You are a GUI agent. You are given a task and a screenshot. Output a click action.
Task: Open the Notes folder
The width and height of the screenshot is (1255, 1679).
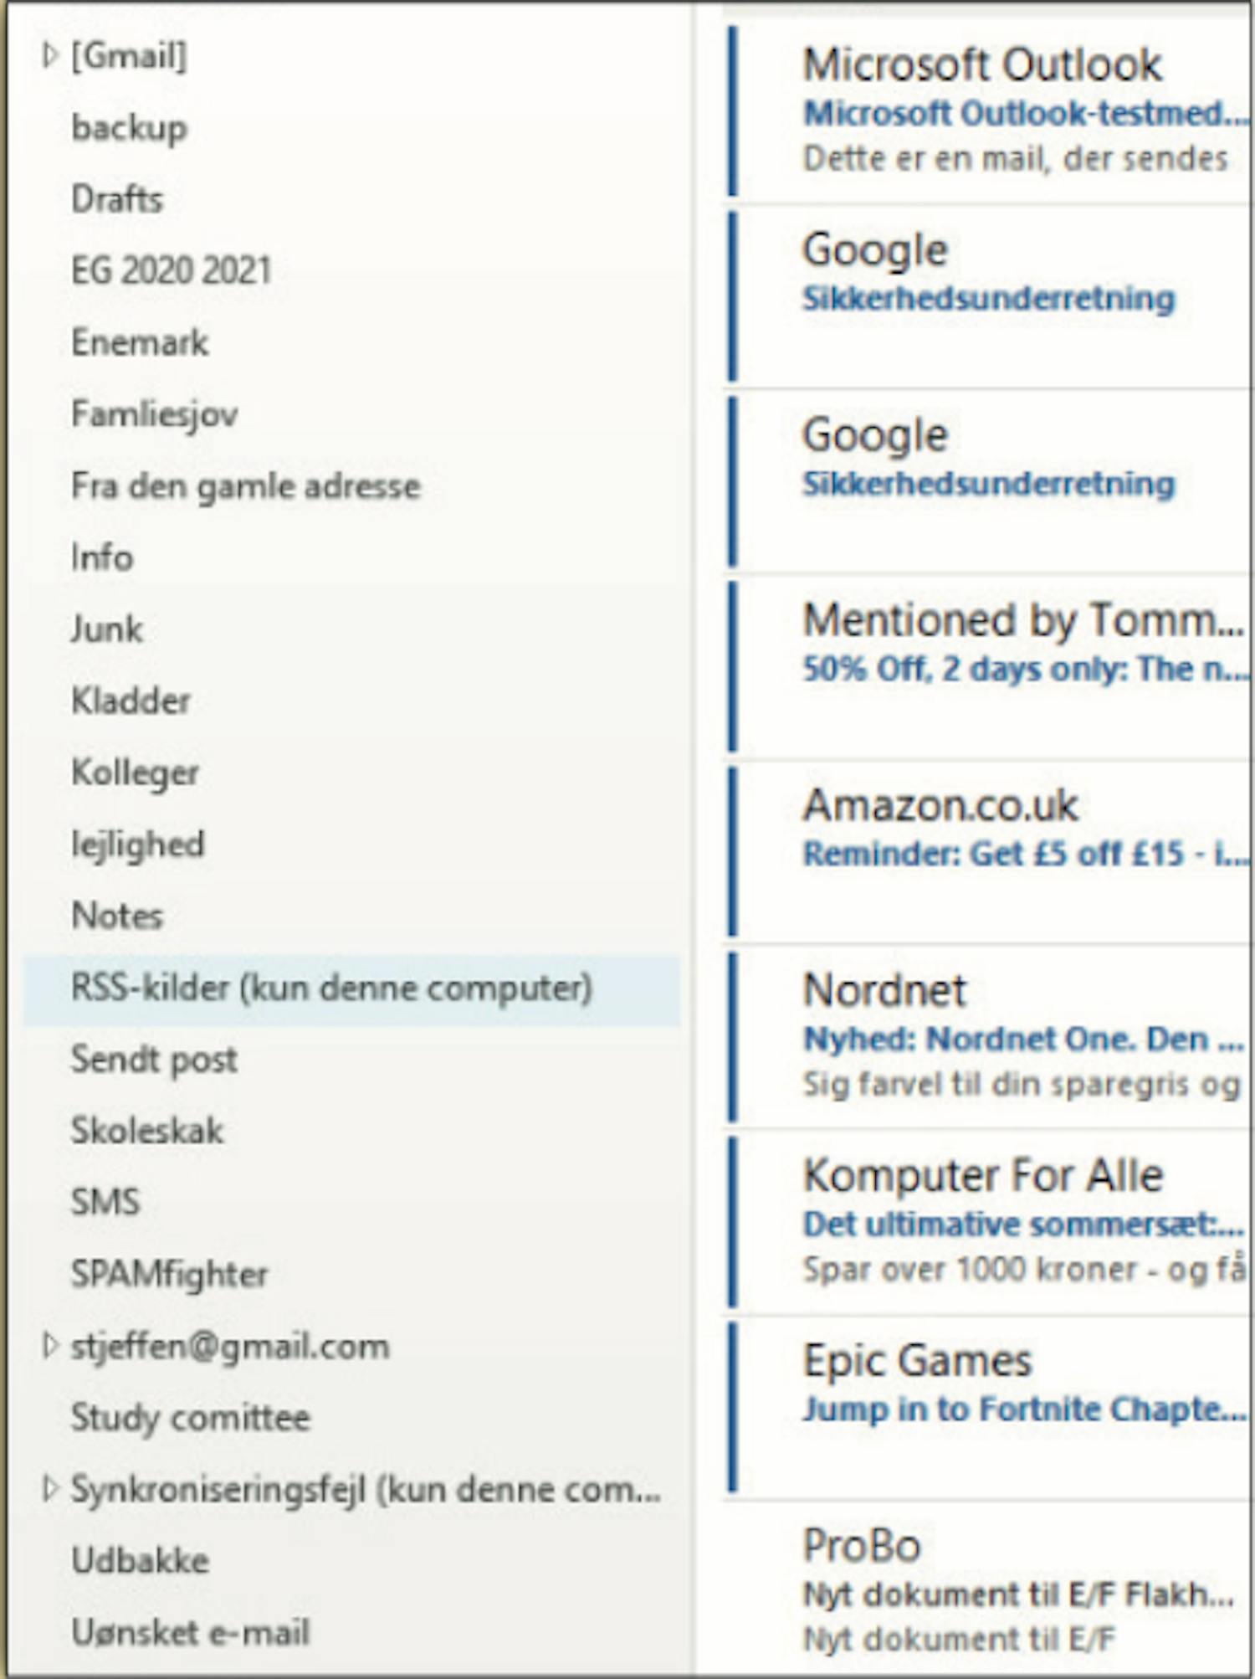(117, 916)
